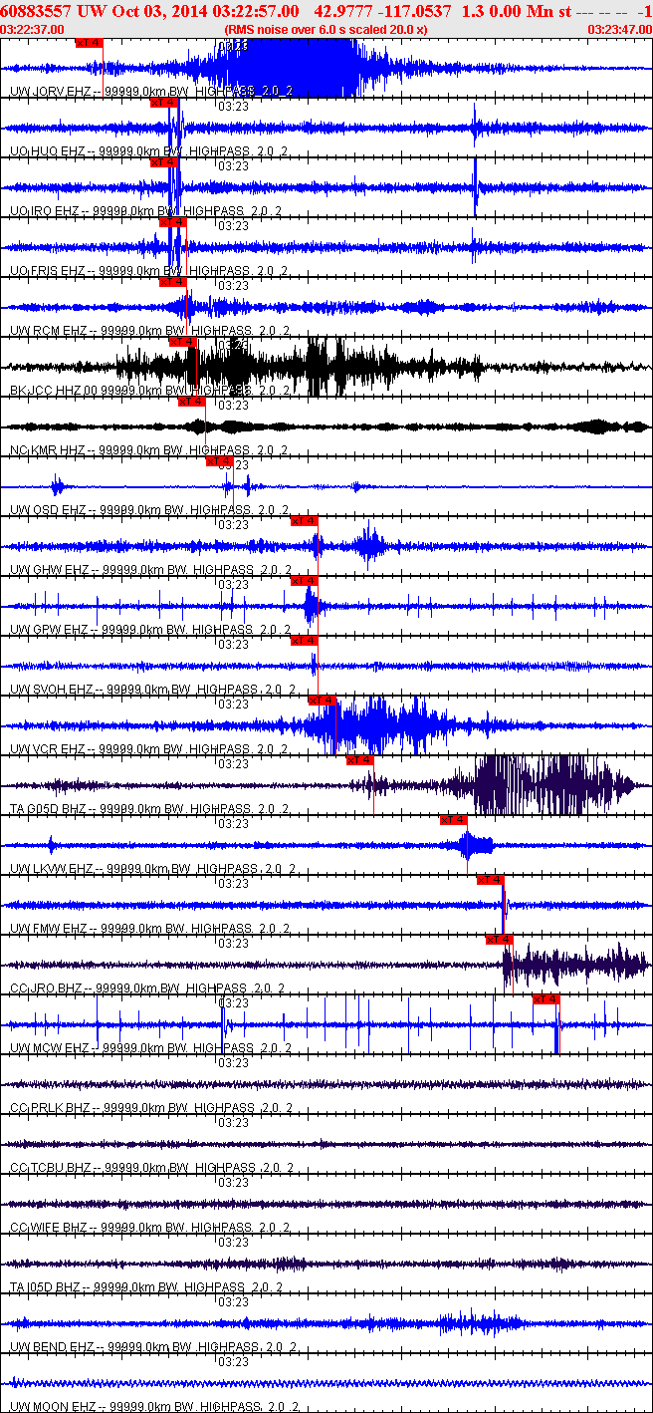The image size is (653, 1413).
Task: Click the UW RCM EHZ station label
Action: (48, 330)
